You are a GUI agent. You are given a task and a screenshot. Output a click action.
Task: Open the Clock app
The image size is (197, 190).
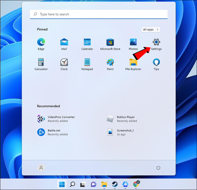[x=64, y=64]
